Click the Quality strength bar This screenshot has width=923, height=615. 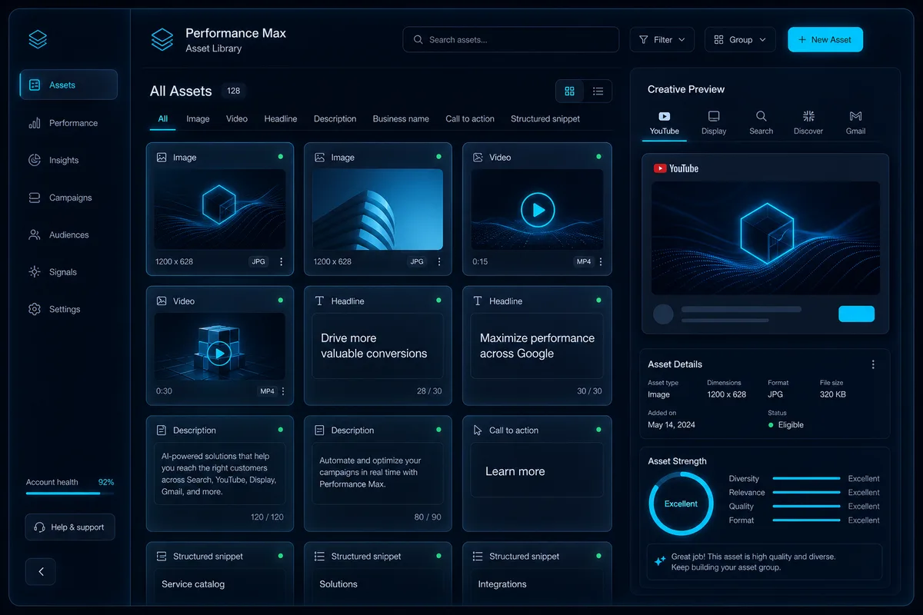806,506
